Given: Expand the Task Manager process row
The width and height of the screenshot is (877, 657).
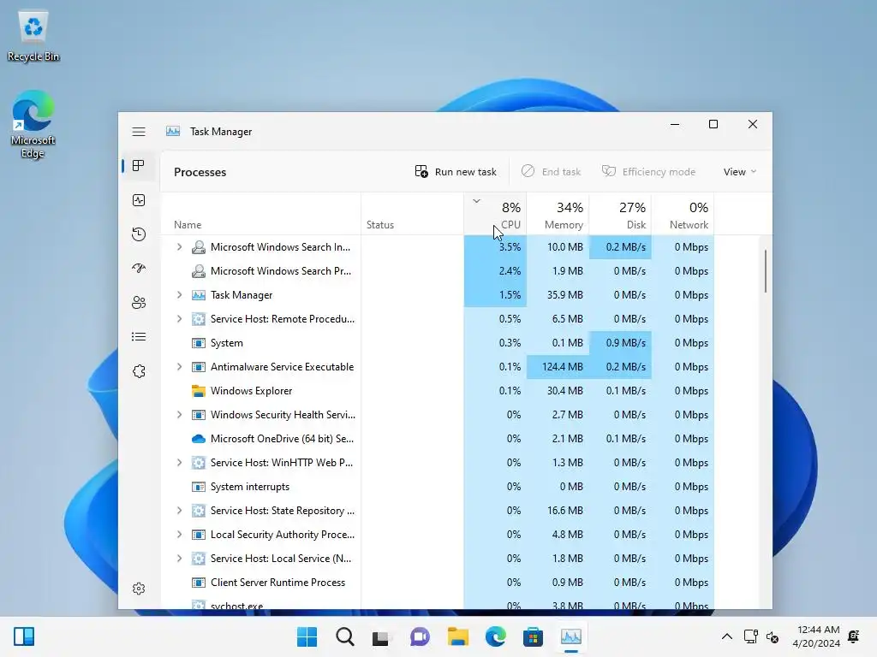Looking at the screenshot, I should tap(179, 295).
